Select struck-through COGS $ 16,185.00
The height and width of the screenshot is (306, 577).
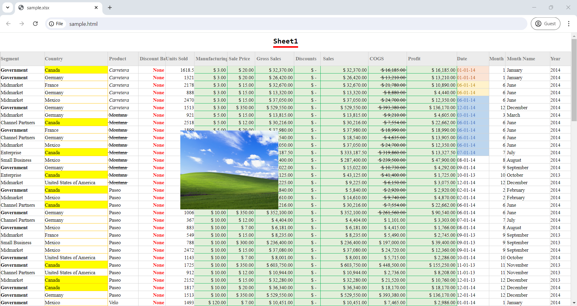coord(388,70)
